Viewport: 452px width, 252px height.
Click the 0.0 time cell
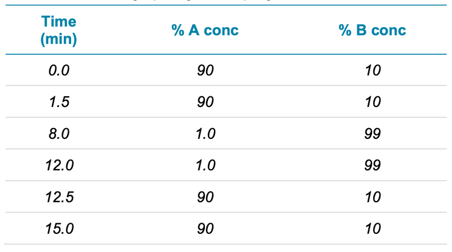59,70
